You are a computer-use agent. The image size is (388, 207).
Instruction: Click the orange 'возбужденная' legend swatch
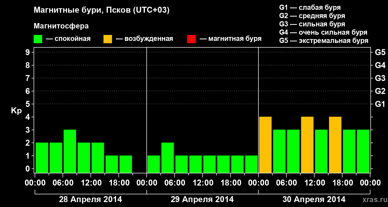(108, 39)
